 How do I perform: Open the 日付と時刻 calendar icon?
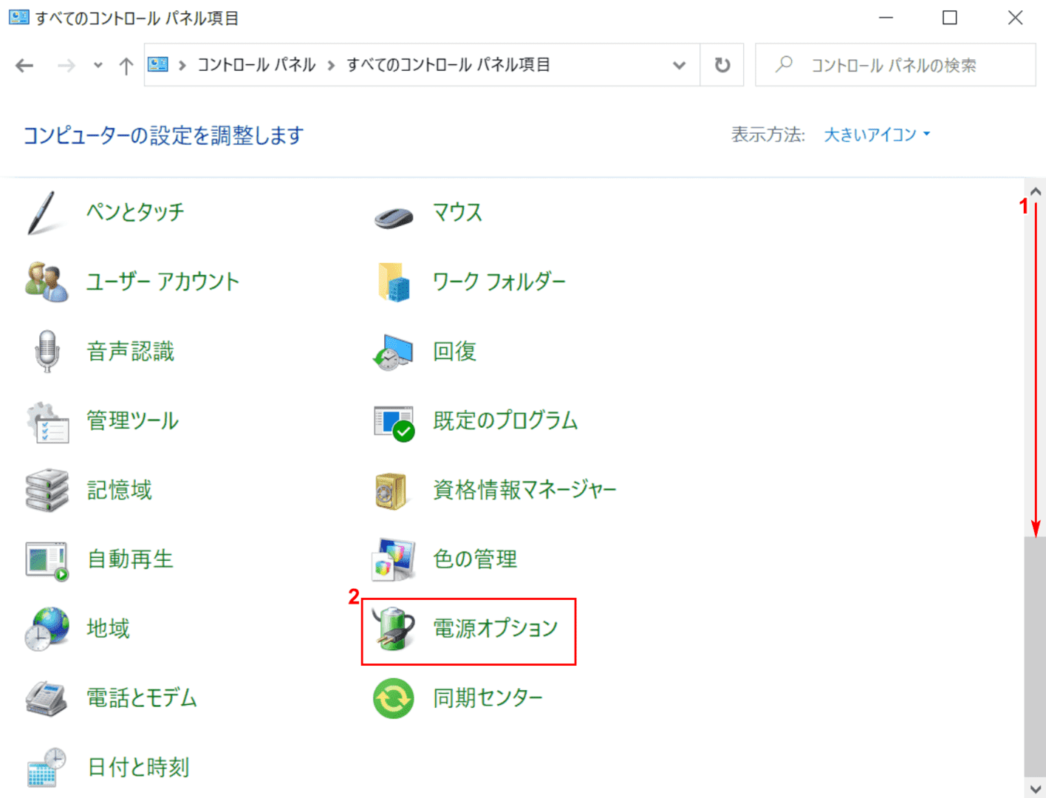[47, 768]
